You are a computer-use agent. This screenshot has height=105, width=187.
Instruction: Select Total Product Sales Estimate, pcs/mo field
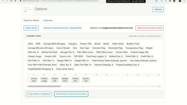coord(109,61)
